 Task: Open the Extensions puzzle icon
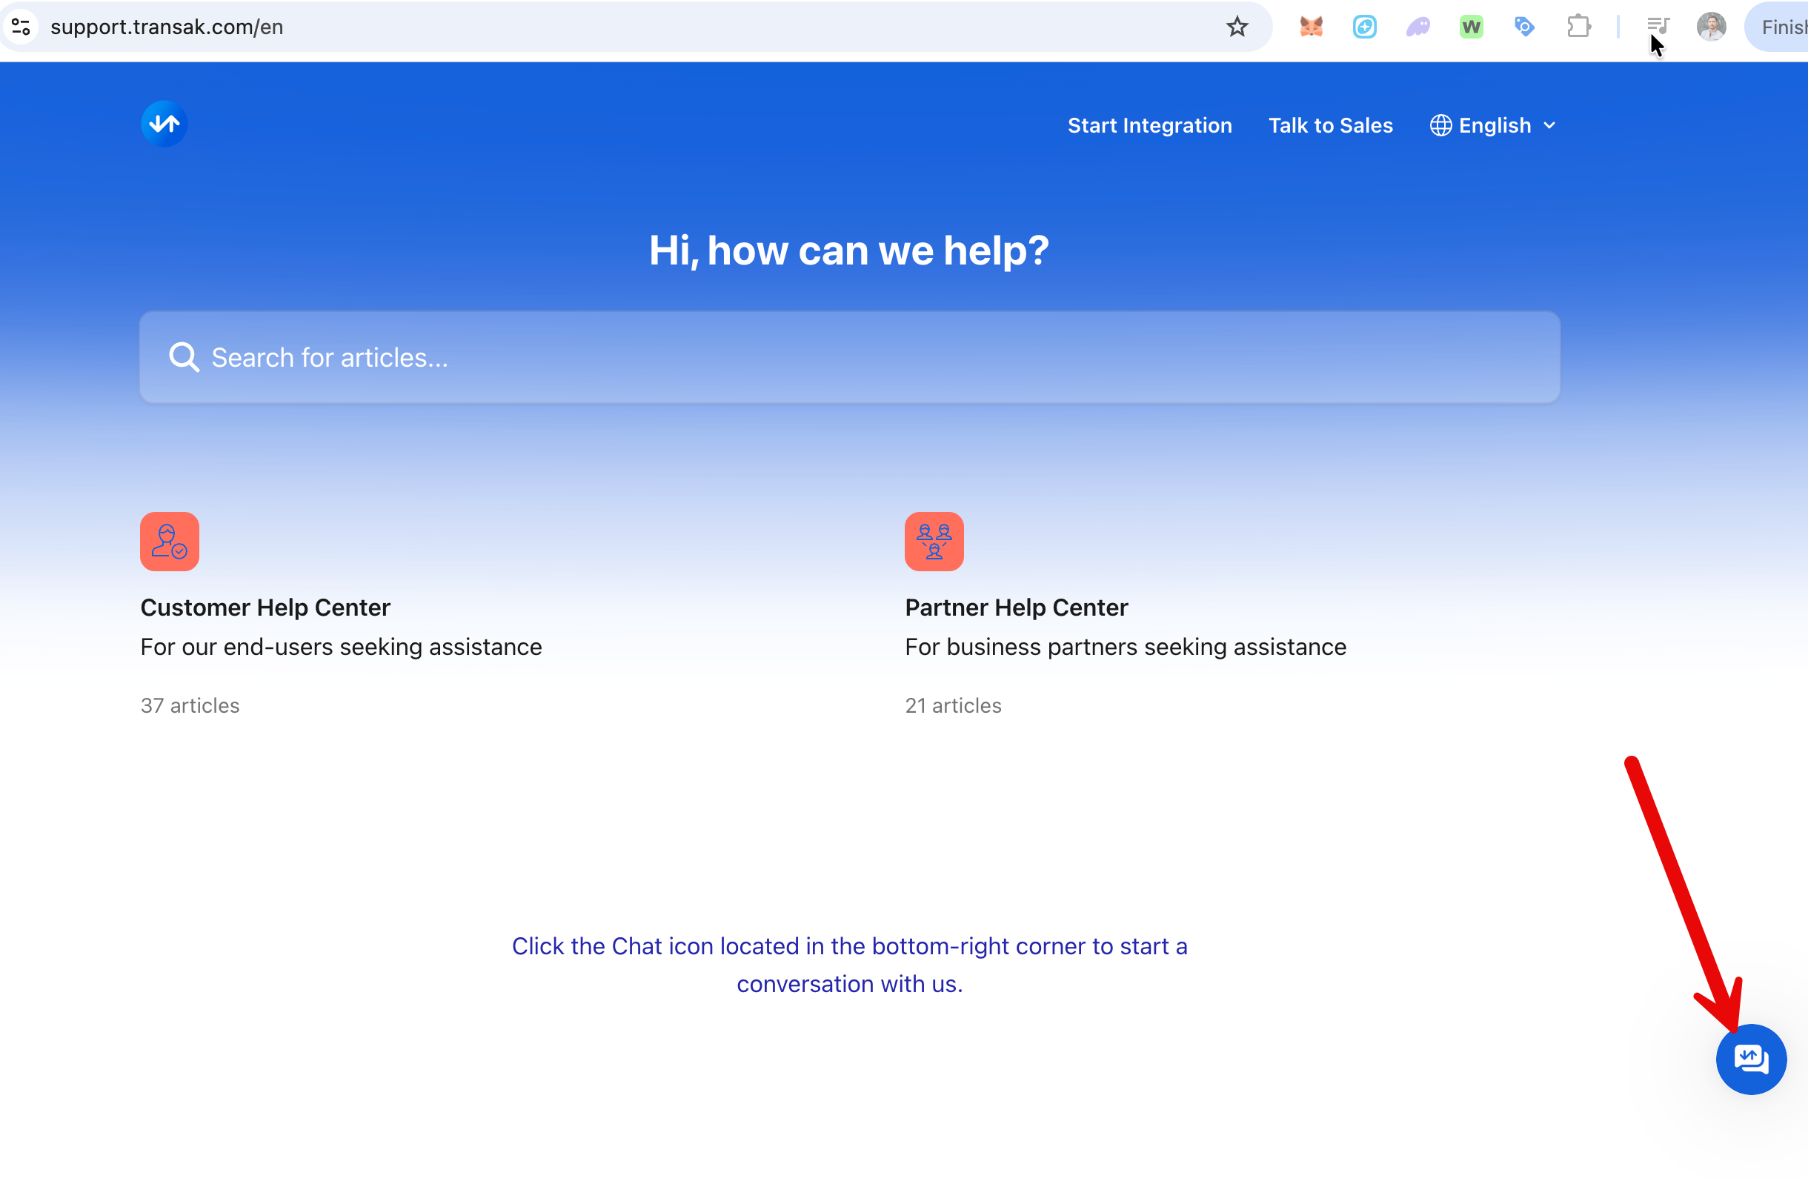tap(1578, 27)
